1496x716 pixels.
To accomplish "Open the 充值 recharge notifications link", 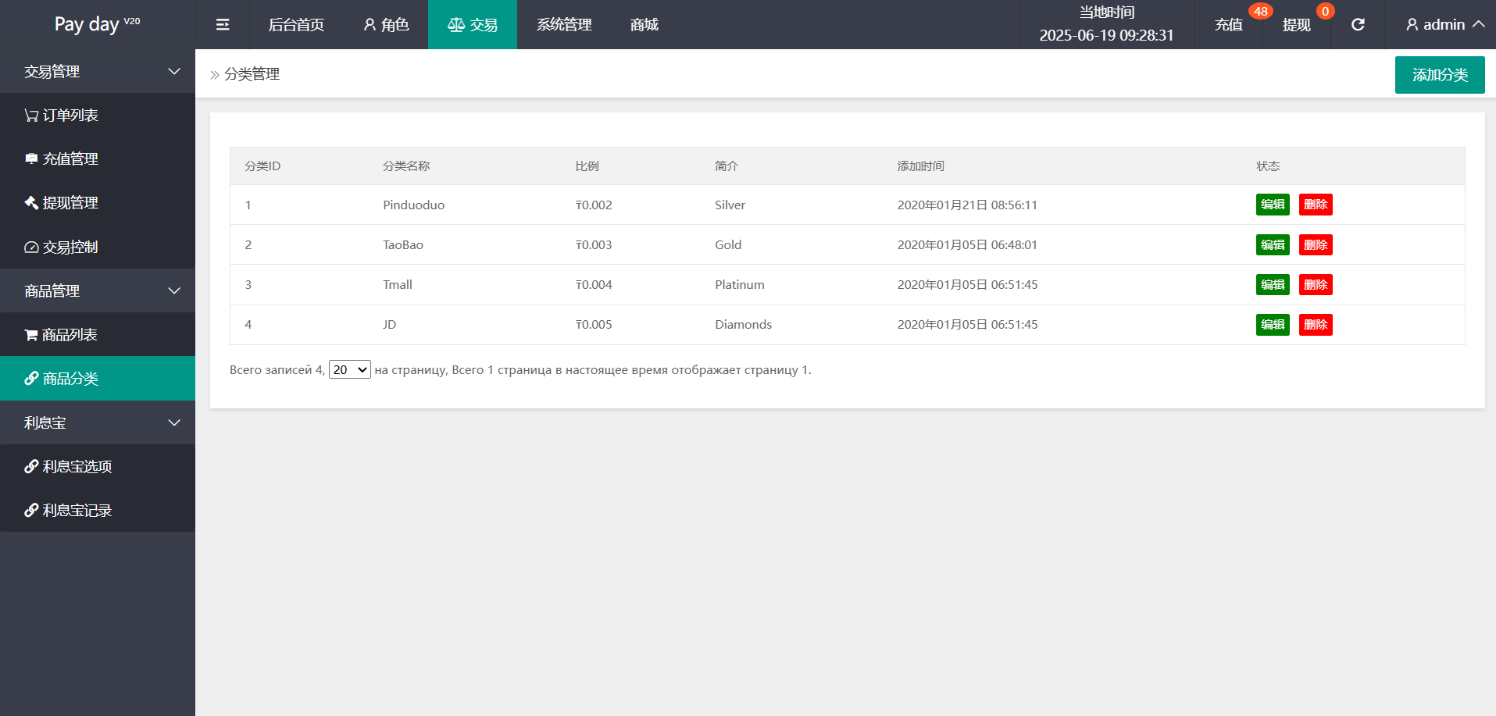I will [x=1229, y=25].
